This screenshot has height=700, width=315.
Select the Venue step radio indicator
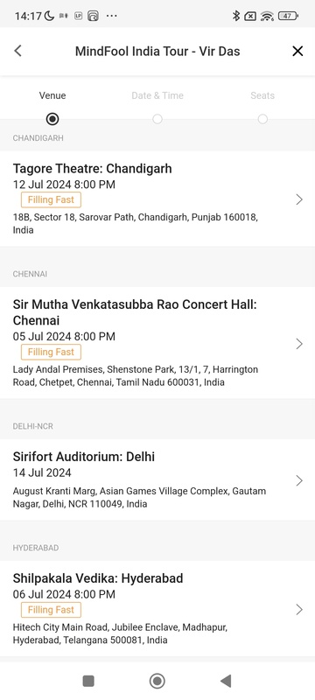(52, 119)
